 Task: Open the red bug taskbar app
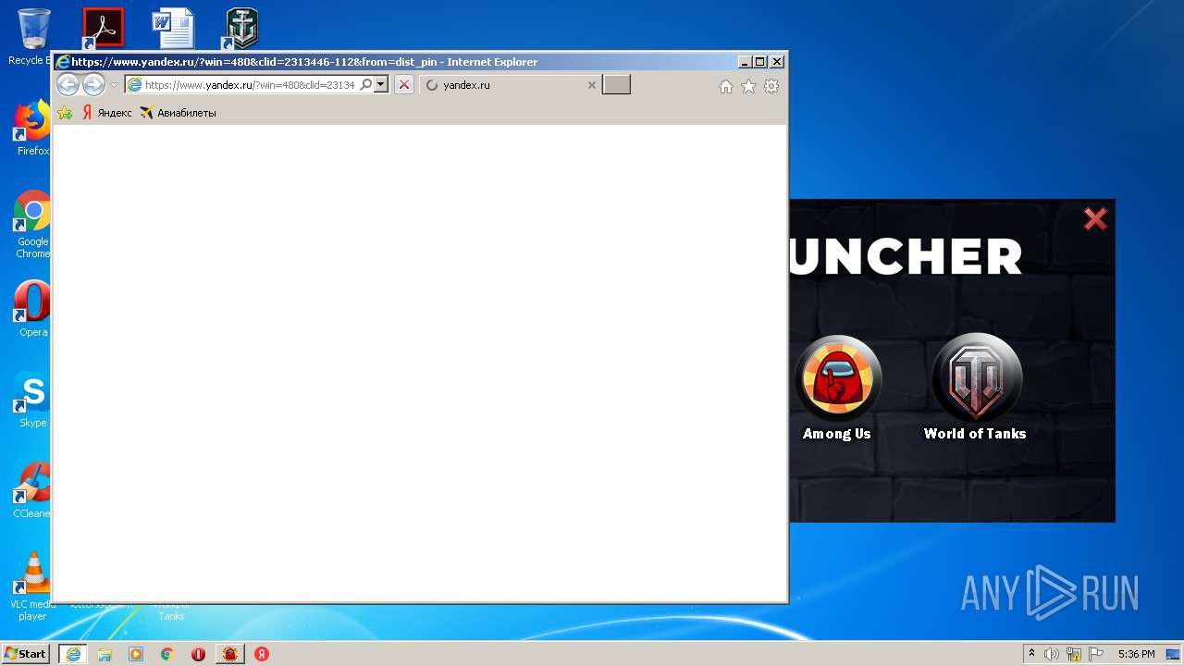point(230,654)
